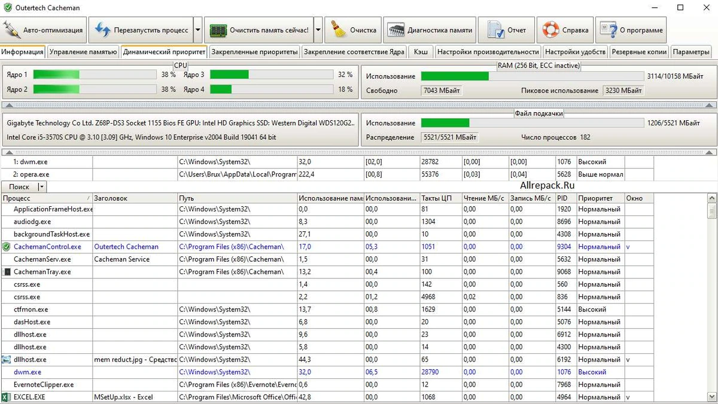Select the ApplicationFrameHost.exe row
Image resolution: width=718 pixels, height=404 pixels.
pyautogui.click(x=327, y=209)
